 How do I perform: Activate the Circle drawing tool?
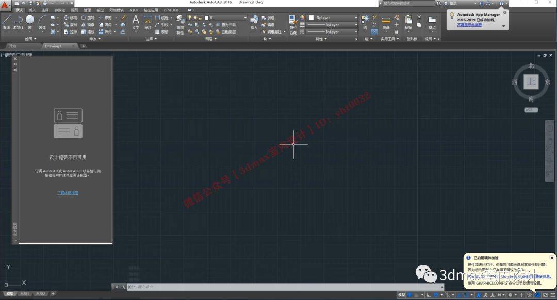coord(30,20)
